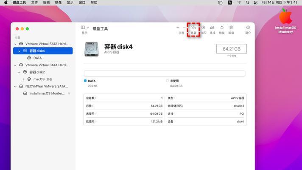Click the 容器 disk4 heading title
302x170 pixels.
pos(118,46)
